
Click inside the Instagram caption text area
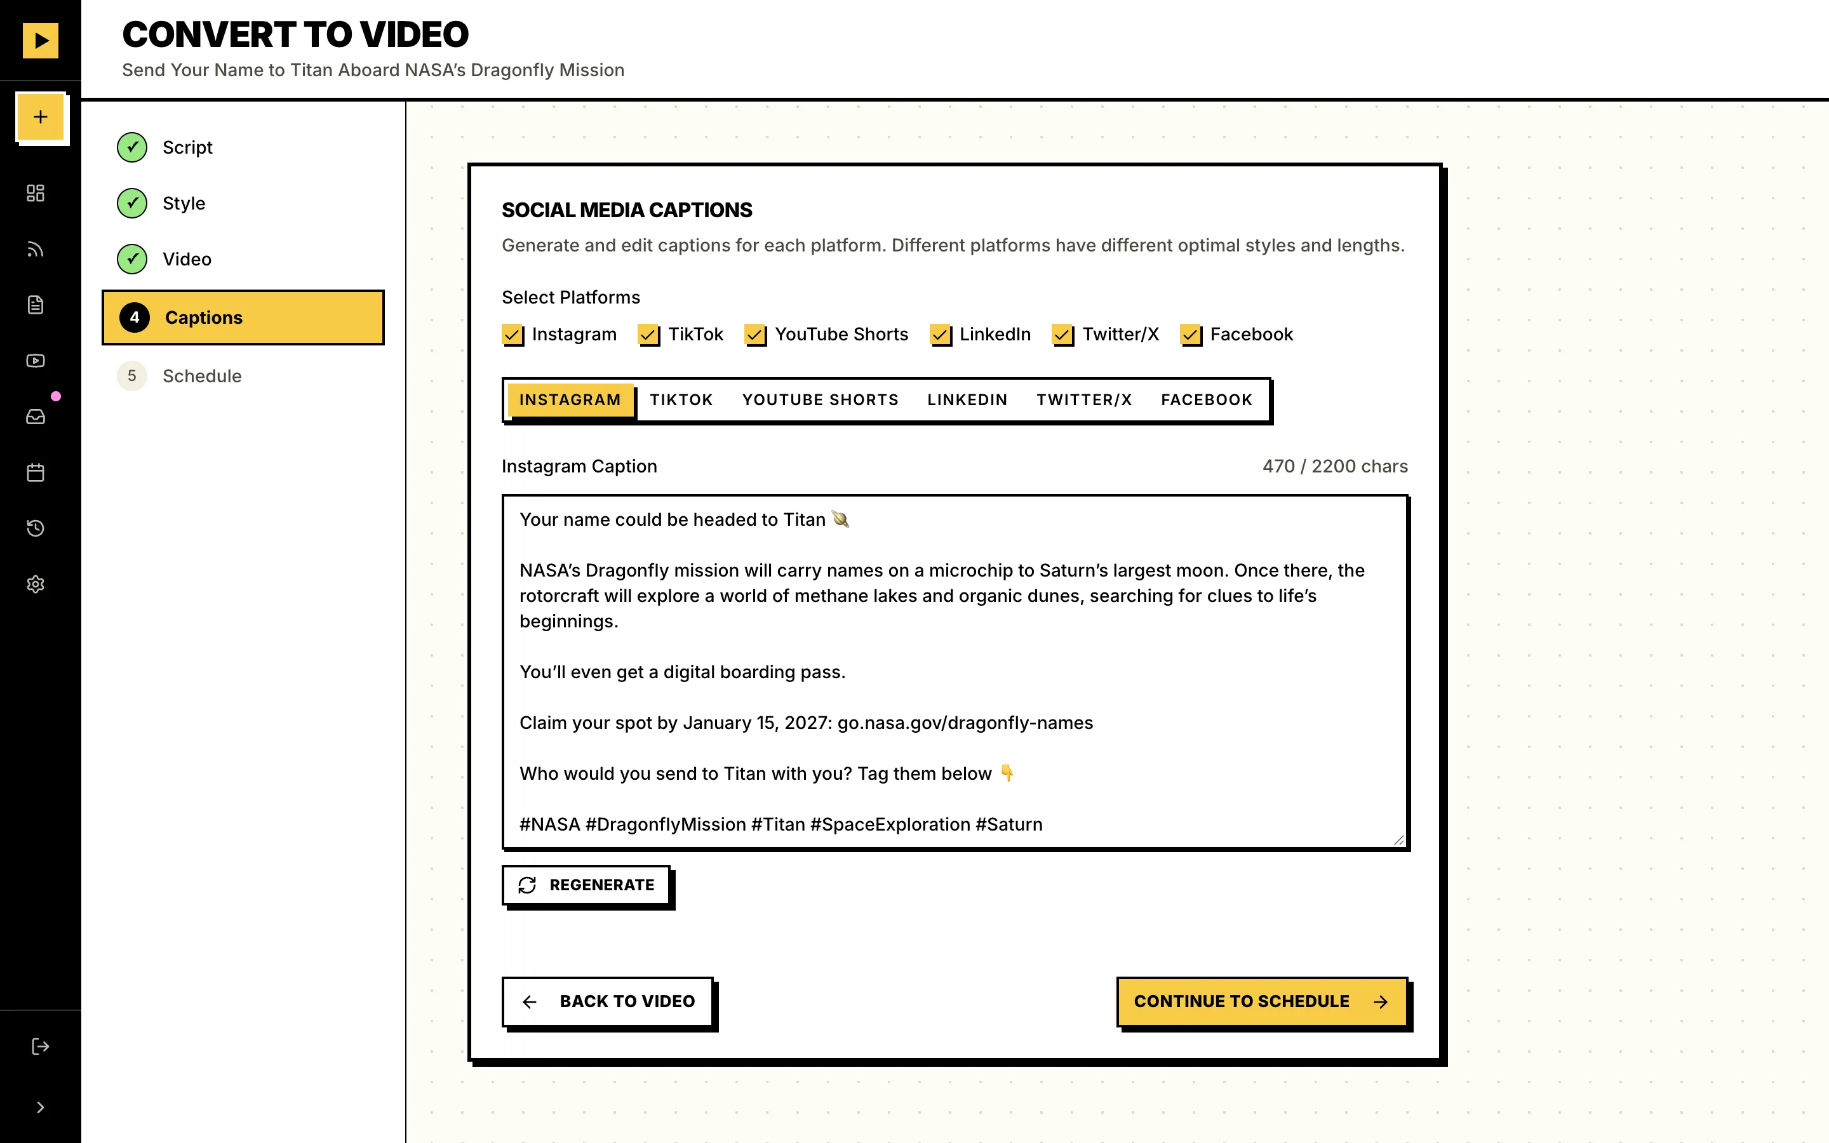pos(955,671)
